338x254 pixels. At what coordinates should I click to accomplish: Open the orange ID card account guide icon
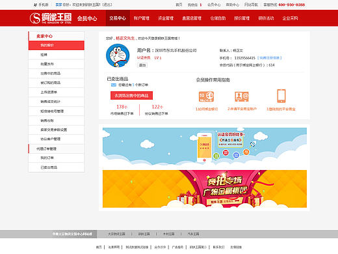(x=242, y=96)
